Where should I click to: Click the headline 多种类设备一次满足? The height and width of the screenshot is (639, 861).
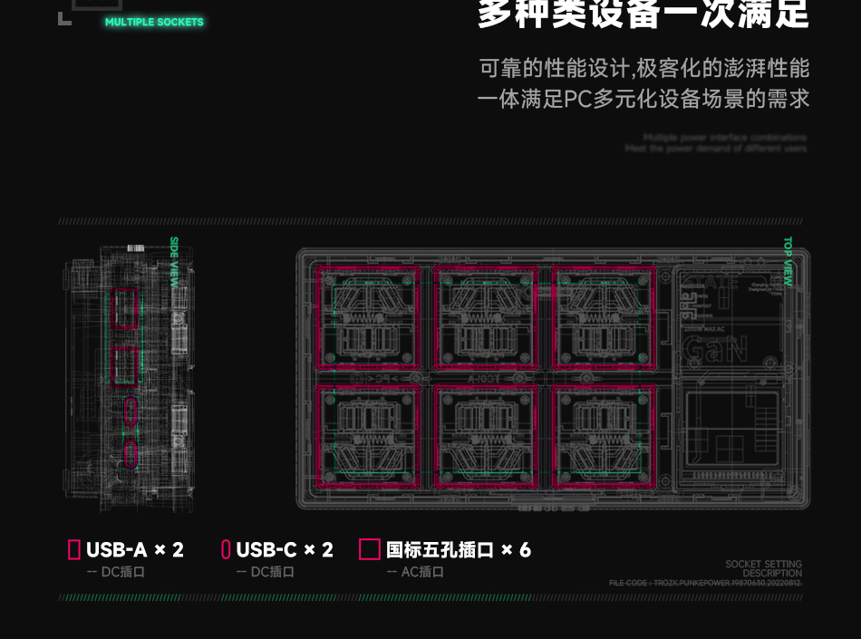[x=643, y=15]
